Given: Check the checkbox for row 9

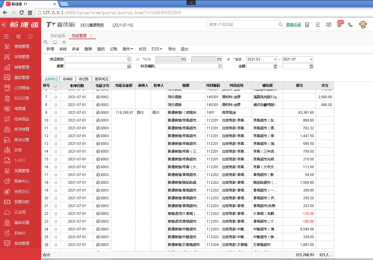Looking at the screenshot, I should [x=56, y=113].
